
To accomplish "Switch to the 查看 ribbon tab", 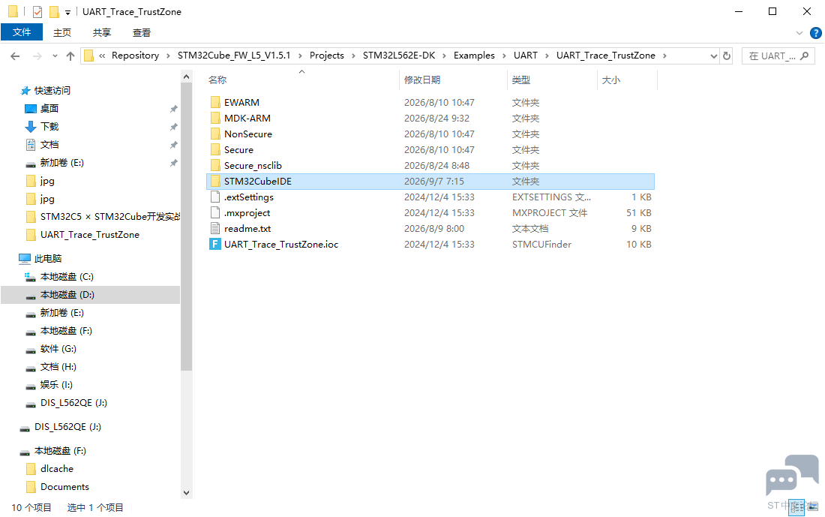I will pyautogui.click(x=142, y=33).
